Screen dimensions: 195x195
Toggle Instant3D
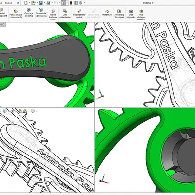click(107, 13)
